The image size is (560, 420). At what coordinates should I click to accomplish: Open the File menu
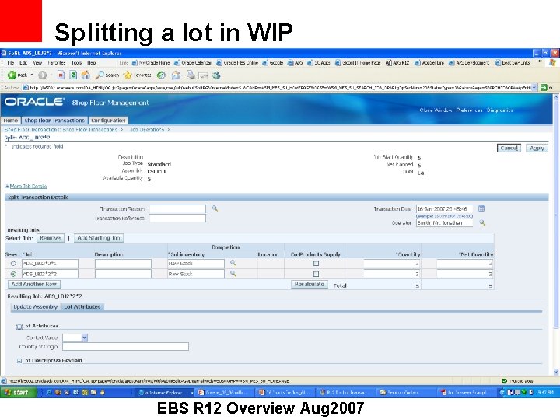pos(11,63)
